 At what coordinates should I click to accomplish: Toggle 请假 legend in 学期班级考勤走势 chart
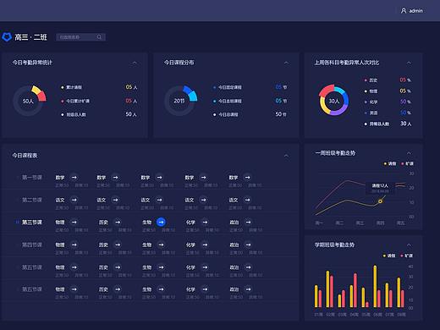click(389, 256)
